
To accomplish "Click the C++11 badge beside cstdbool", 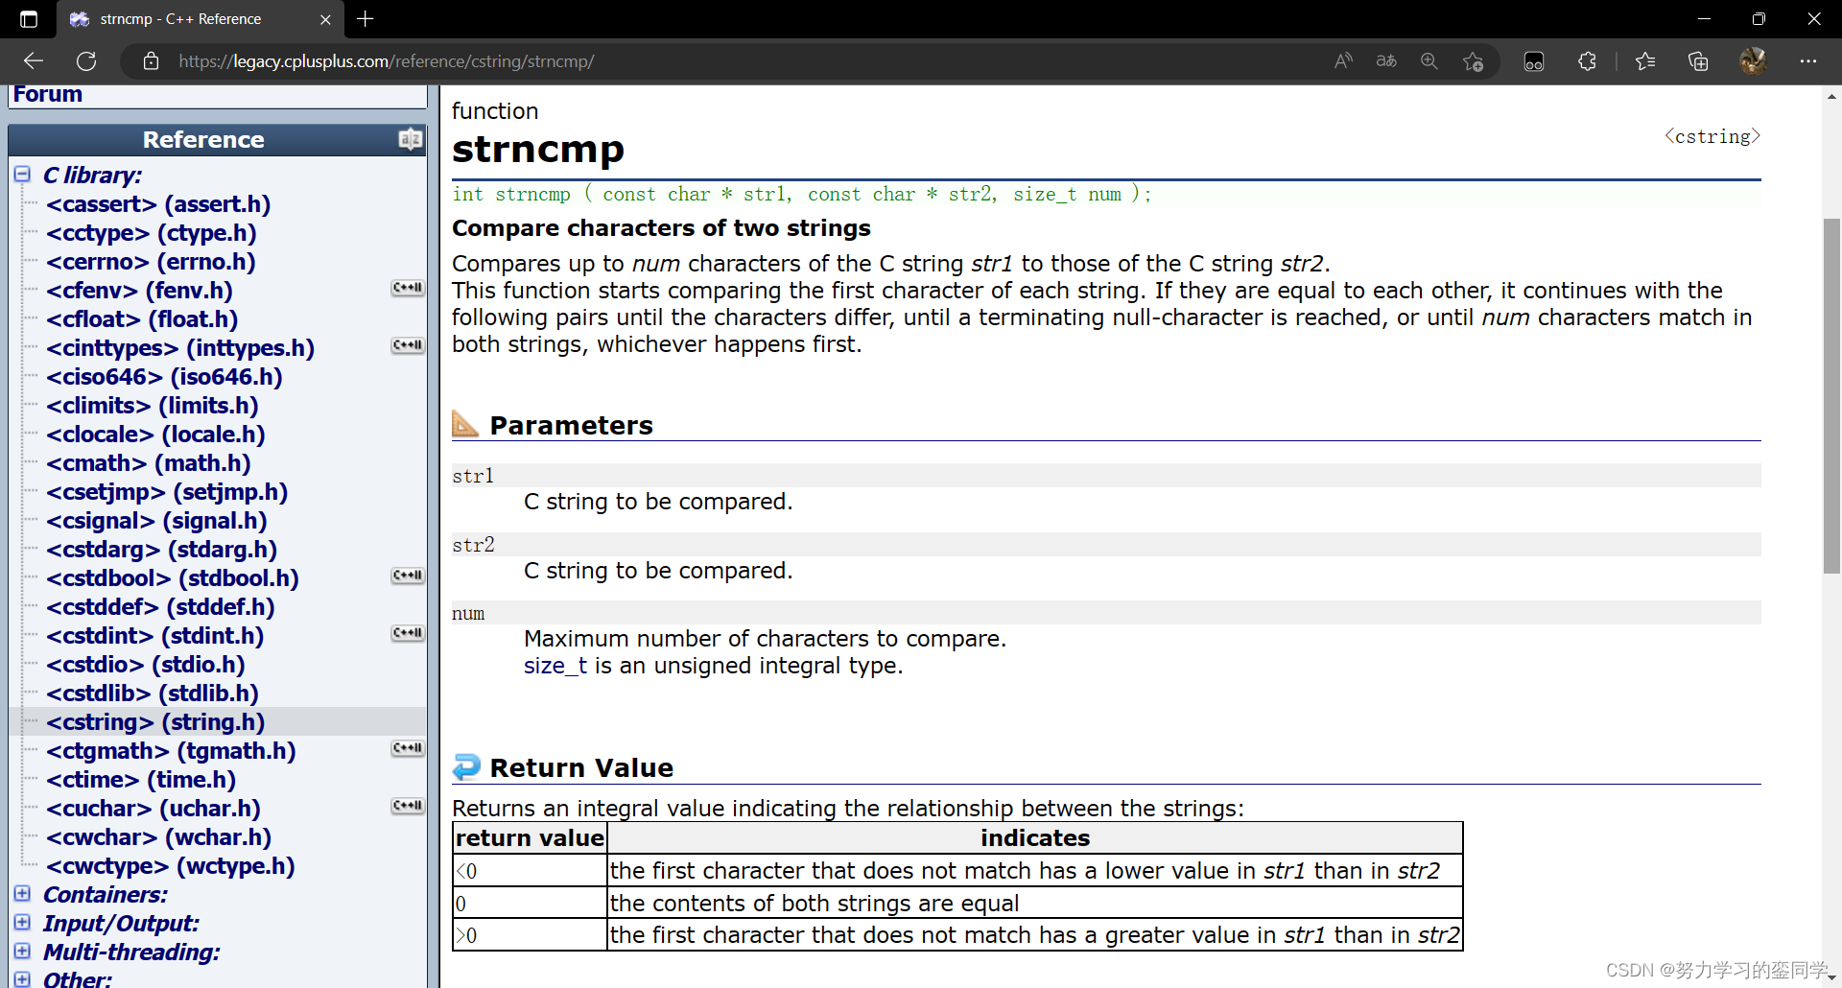I will tap(408, 576).
